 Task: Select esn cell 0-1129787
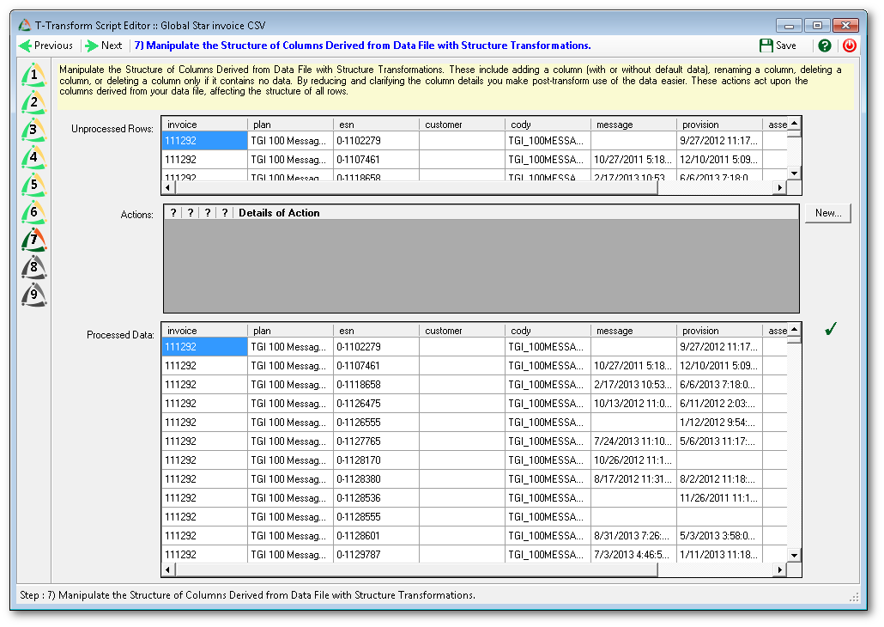coord(376,555)
